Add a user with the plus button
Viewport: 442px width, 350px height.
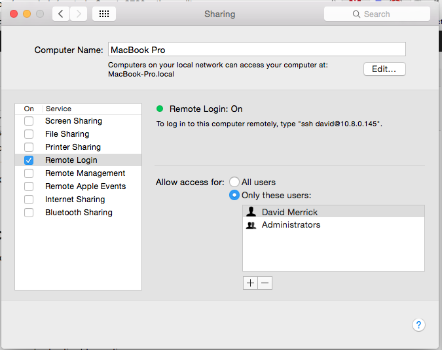(x=250, y=283)
